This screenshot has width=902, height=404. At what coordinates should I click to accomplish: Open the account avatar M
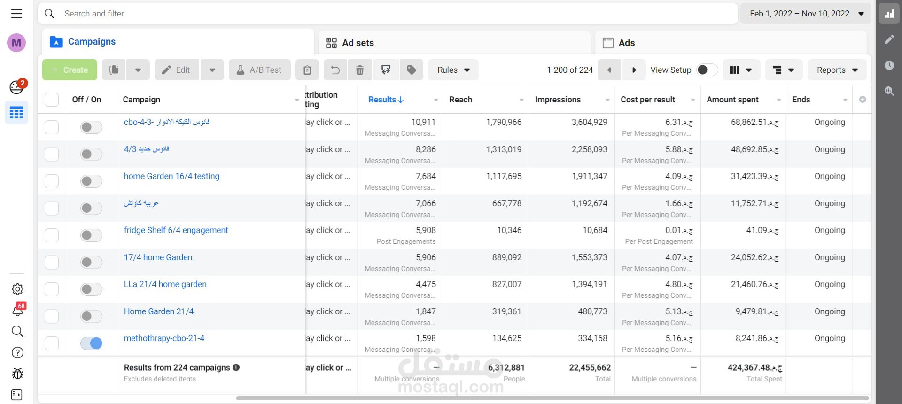click(16, 43)
